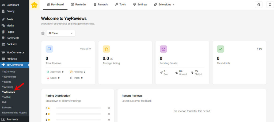Image resolution: width=274 pixels, height=122 pixels.
Task: Click the Sent paper plane icon
Action: [161, 73]
